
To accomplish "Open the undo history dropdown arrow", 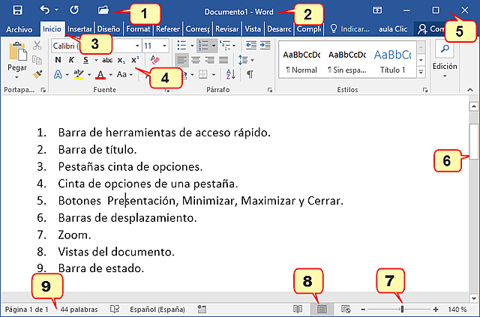I will (x=57, y=10).
